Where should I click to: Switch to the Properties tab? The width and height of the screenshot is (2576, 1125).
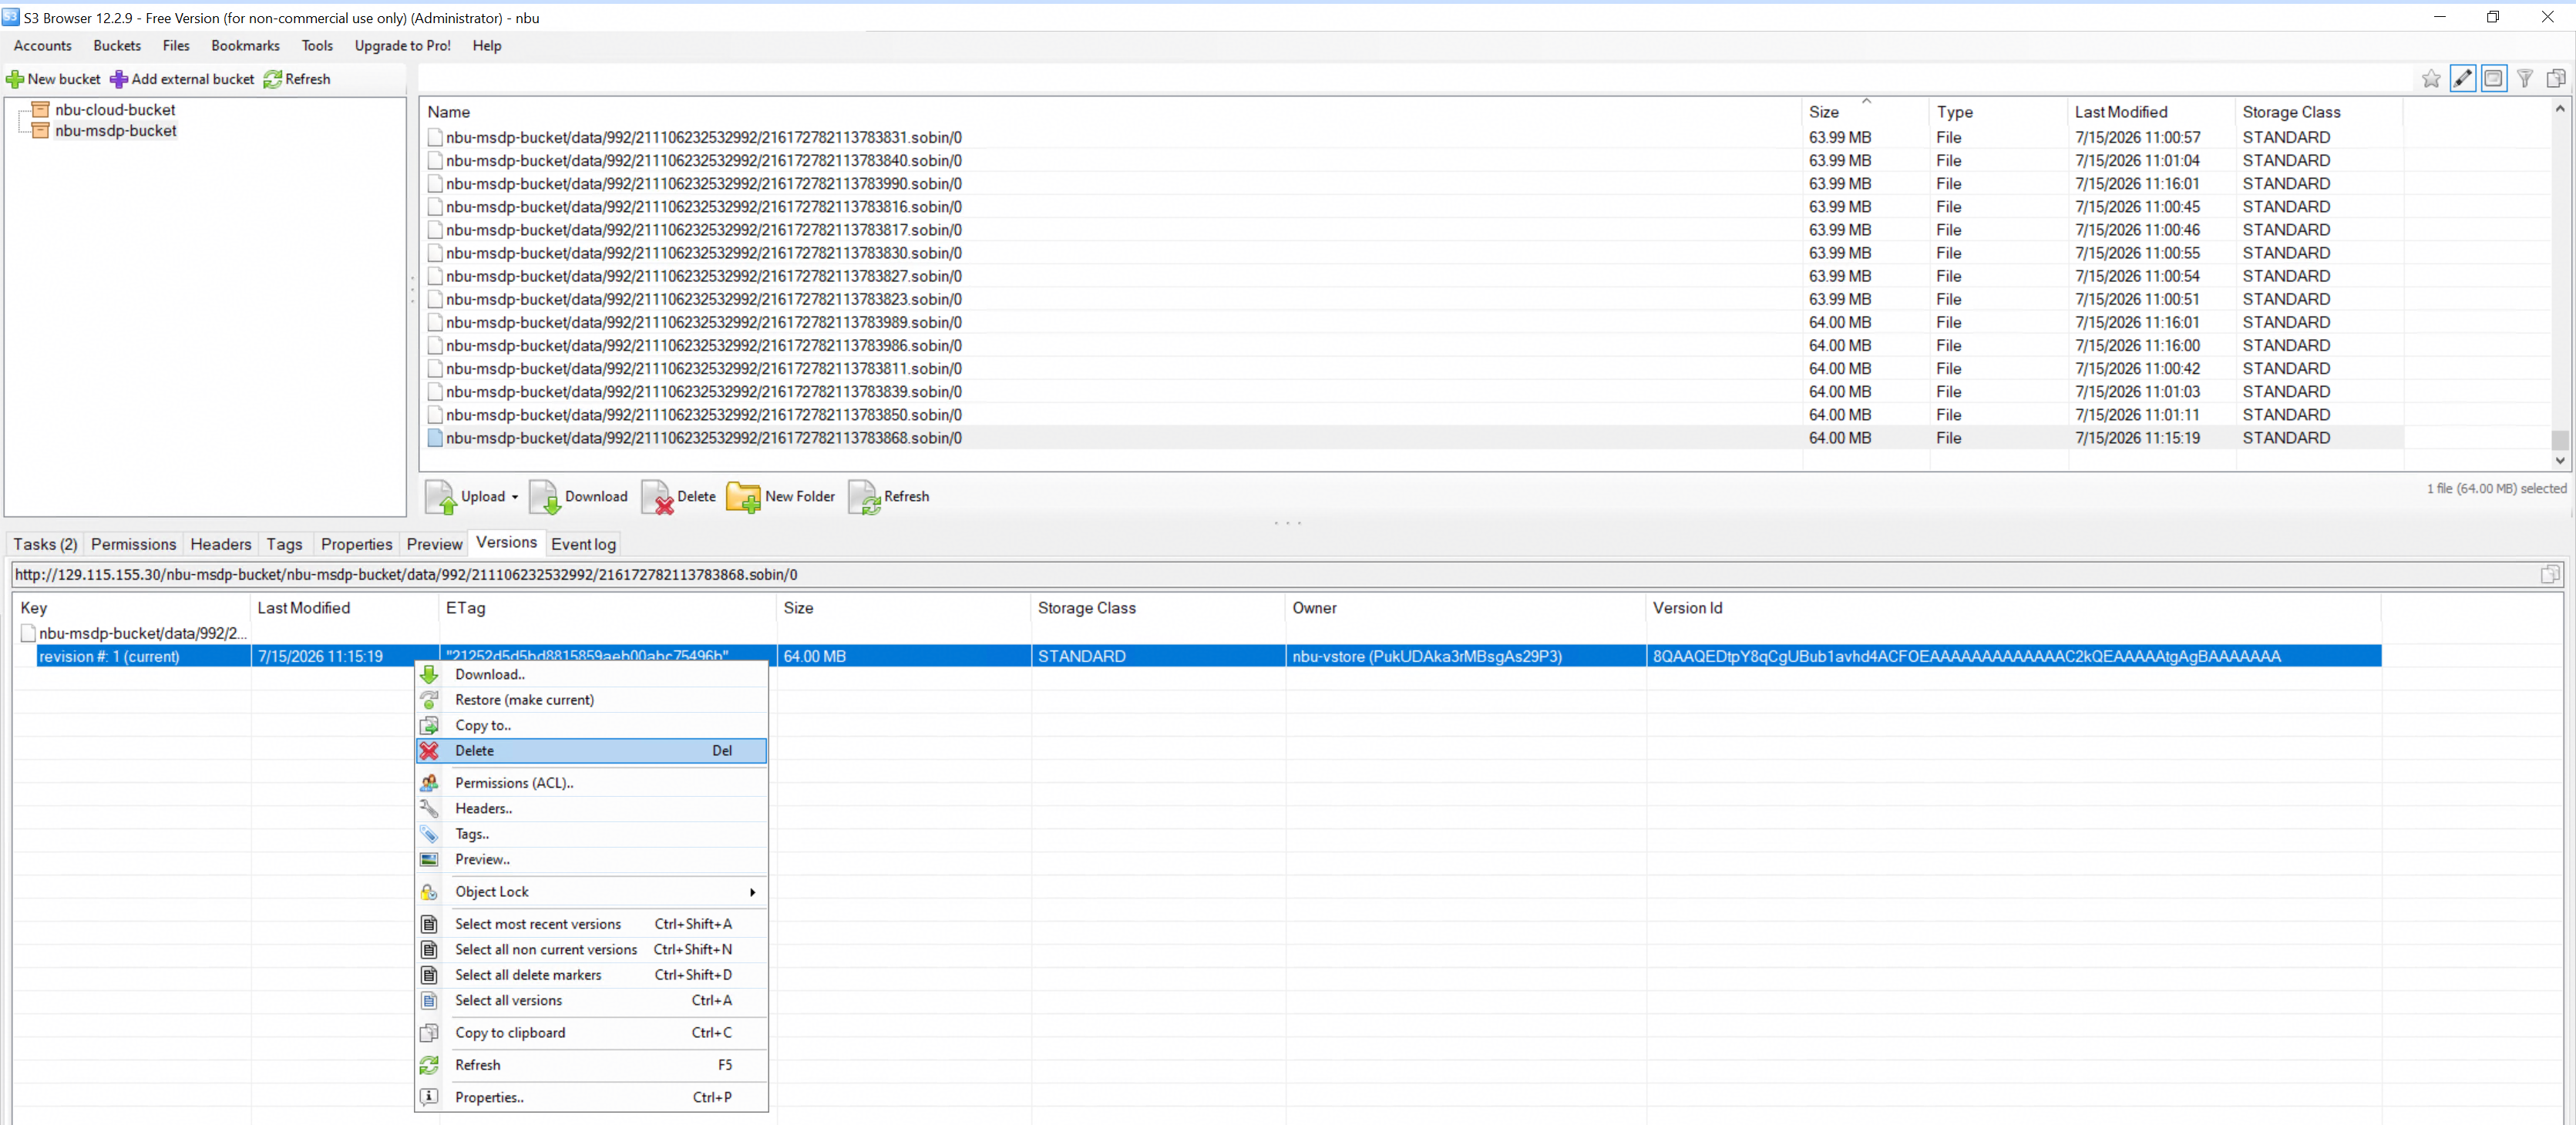(356, 544)
